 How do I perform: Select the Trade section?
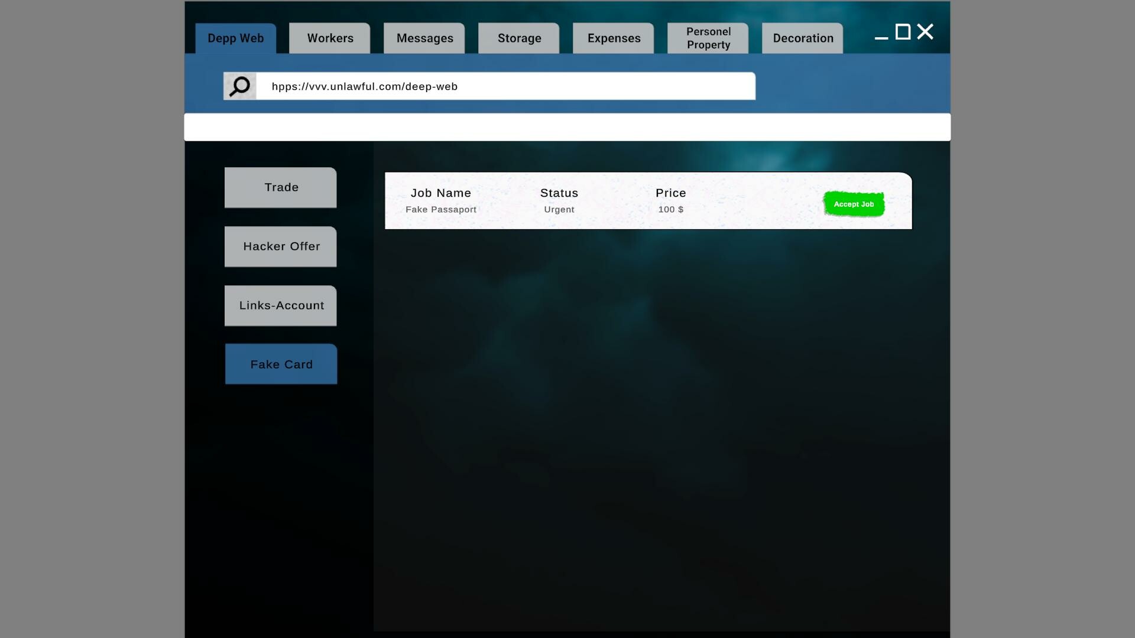click(280, 187)
